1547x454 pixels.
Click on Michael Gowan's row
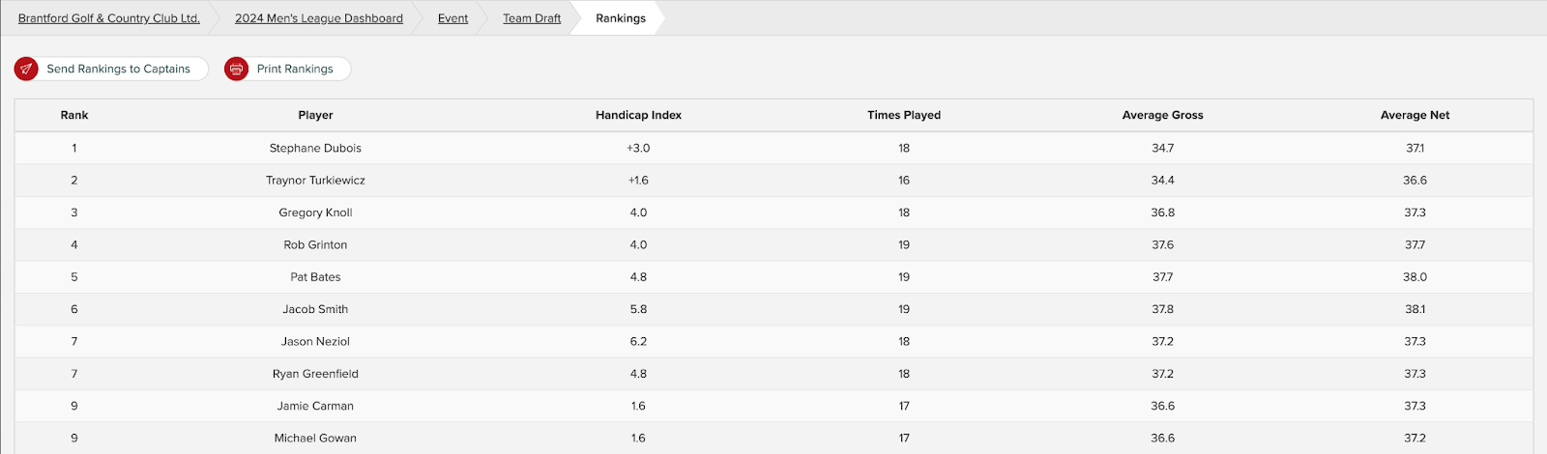click(773, 438)
